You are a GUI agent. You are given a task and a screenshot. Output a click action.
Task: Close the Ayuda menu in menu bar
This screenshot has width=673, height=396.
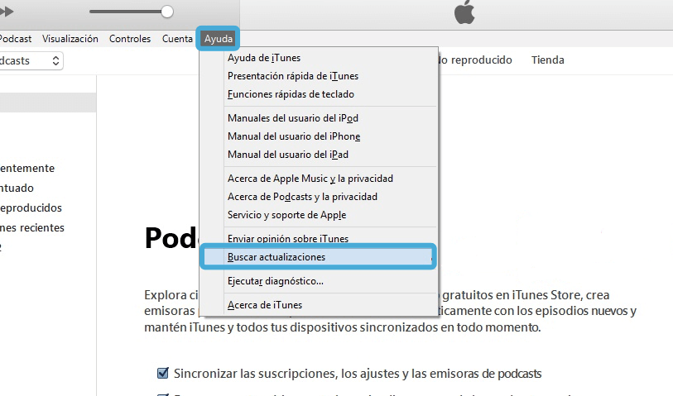click(218, 39)
